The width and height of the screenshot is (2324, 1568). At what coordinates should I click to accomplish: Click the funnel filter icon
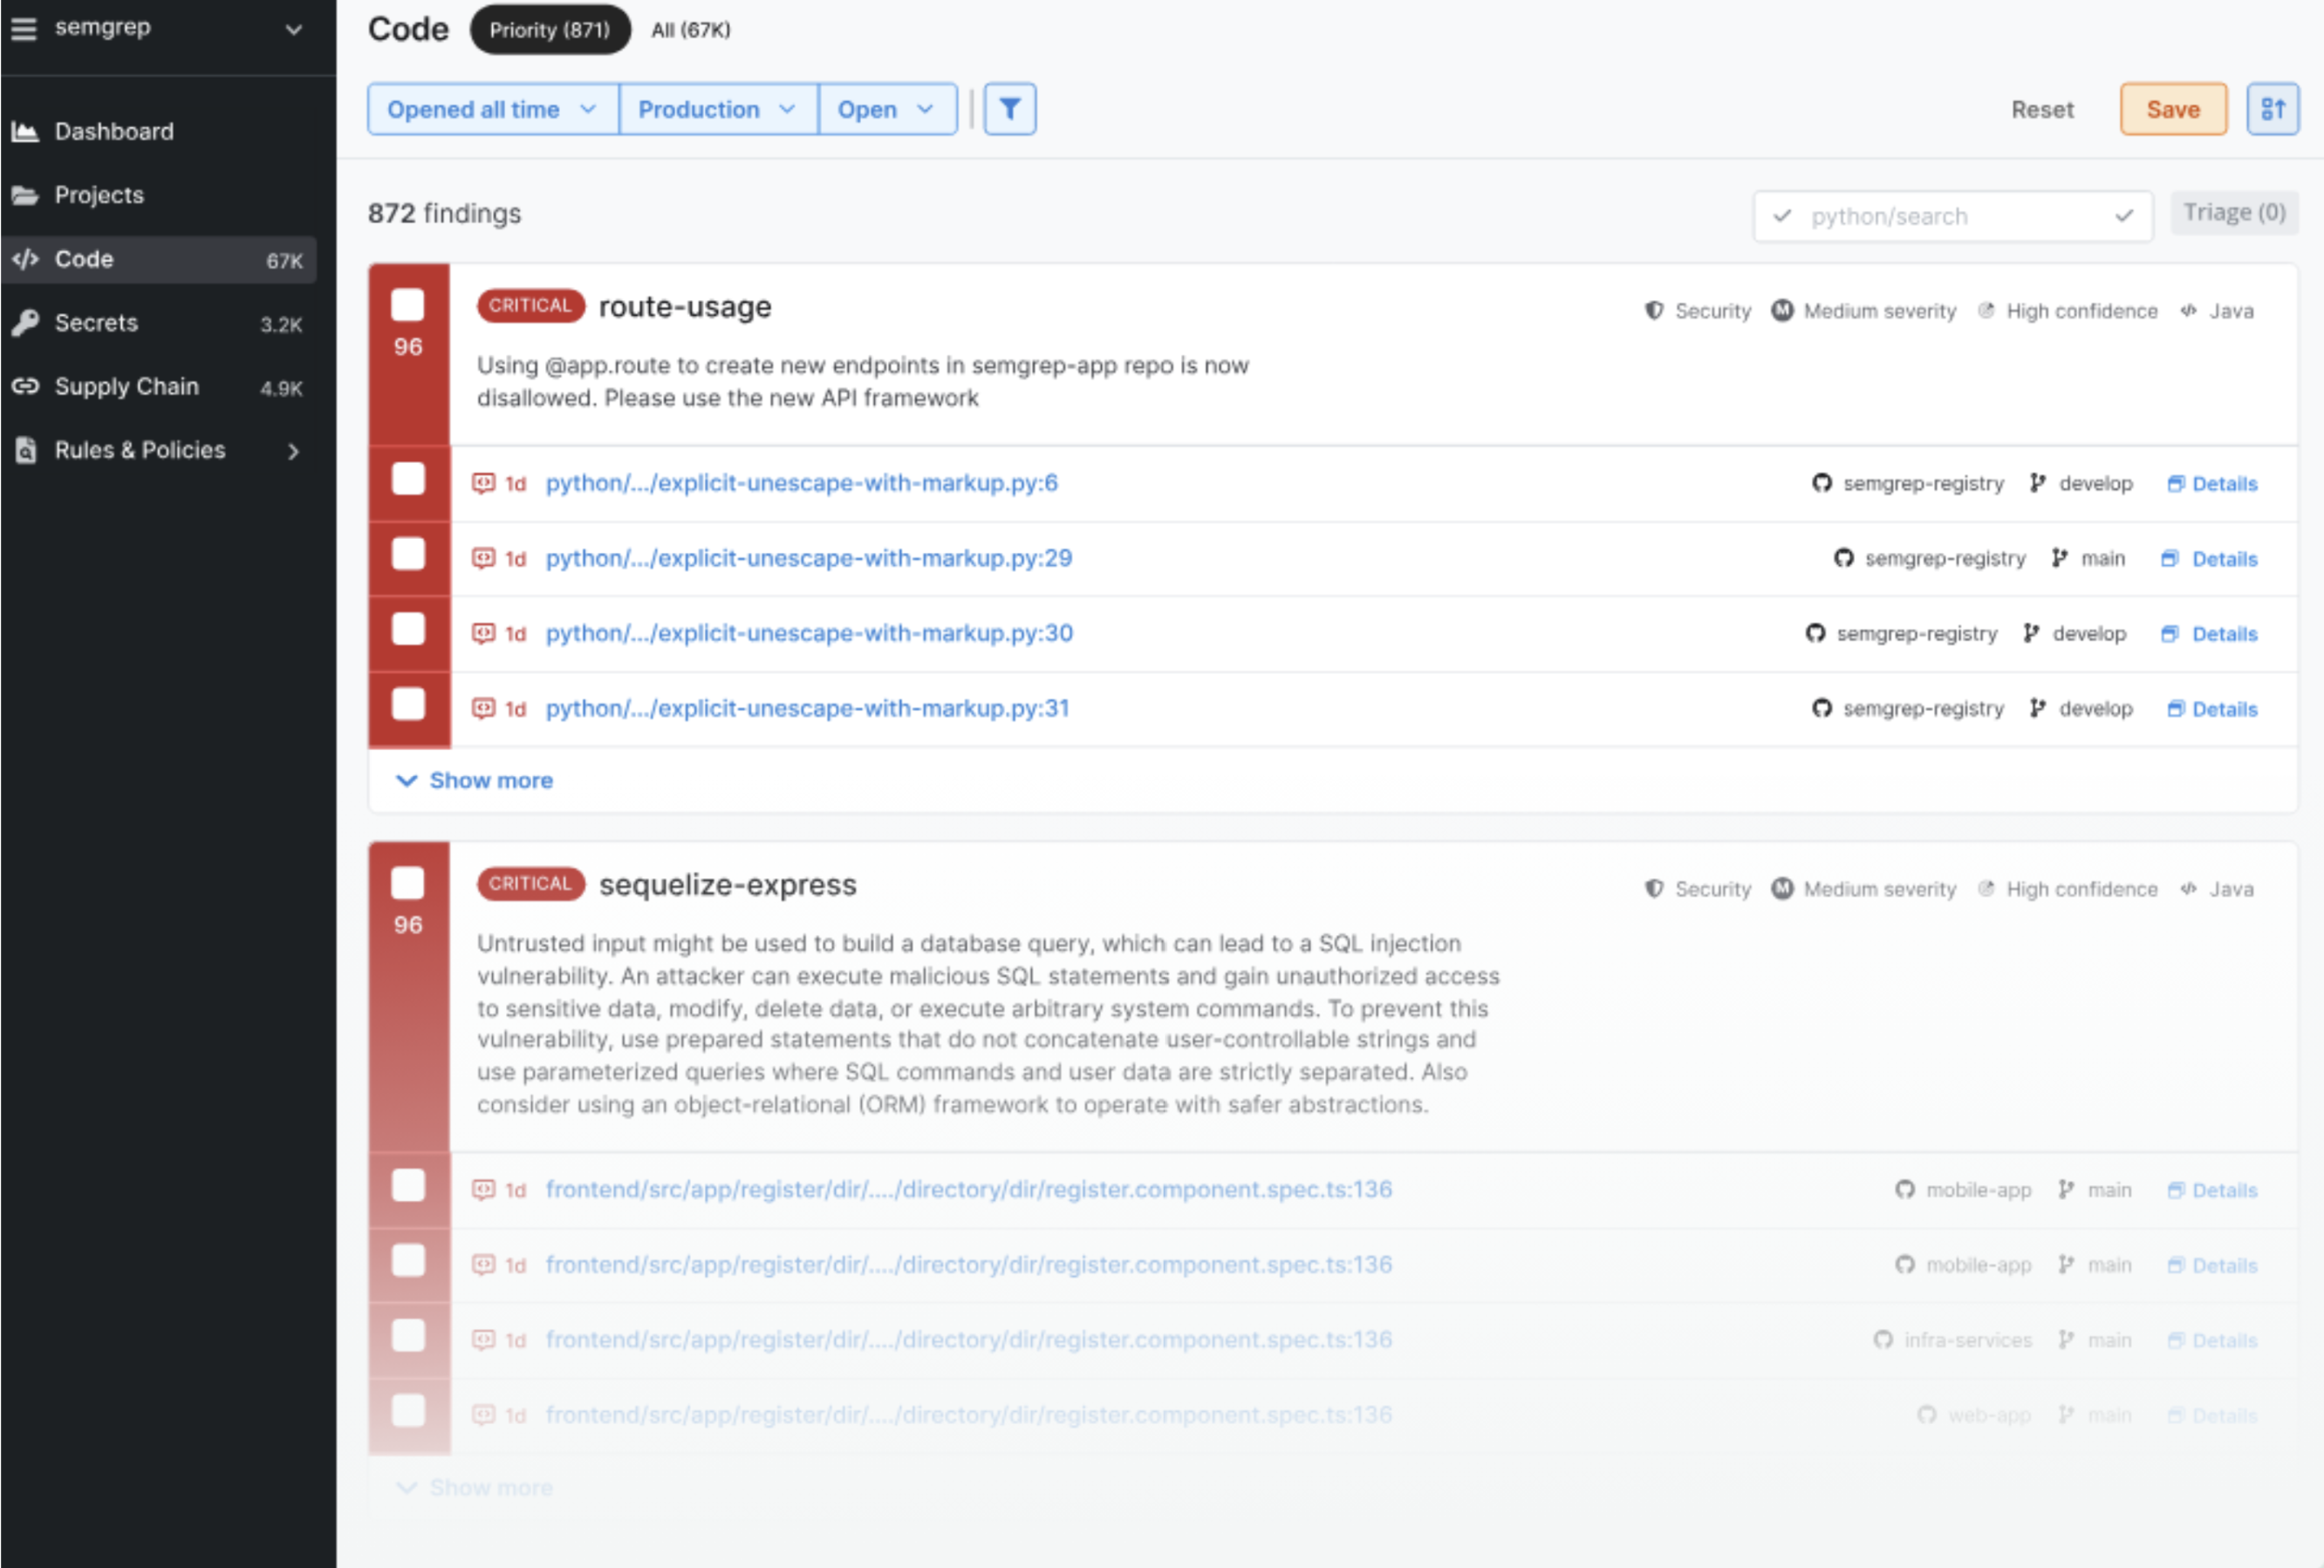pos(1009,109)
